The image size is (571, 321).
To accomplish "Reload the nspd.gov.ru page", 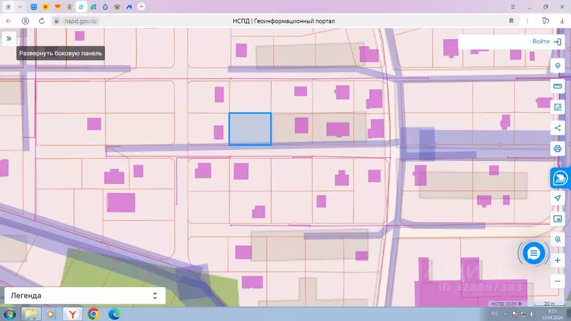I will pyautogui.click(x=41, y=21).
